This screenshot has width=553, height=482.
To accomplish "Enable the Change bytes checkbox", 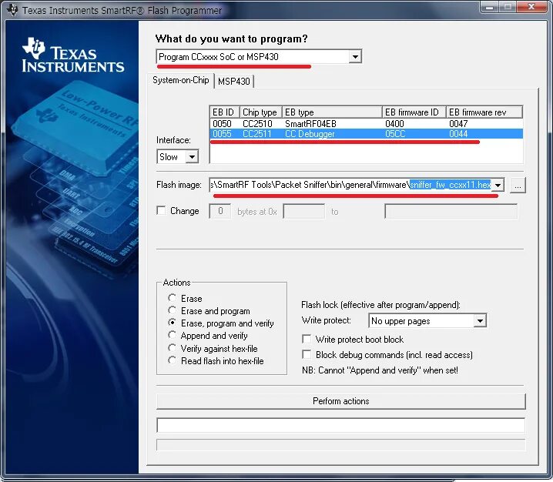I will coord(161,211).
